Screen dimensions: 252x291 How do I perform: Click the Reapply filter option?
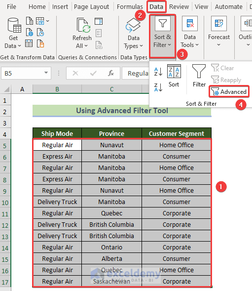[226, 80]
